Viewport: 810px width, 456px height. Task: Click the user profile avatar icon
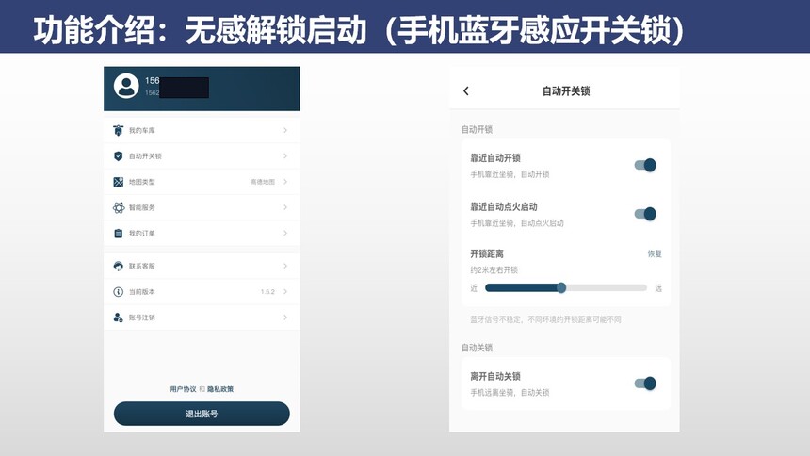[x=126, y=86]
